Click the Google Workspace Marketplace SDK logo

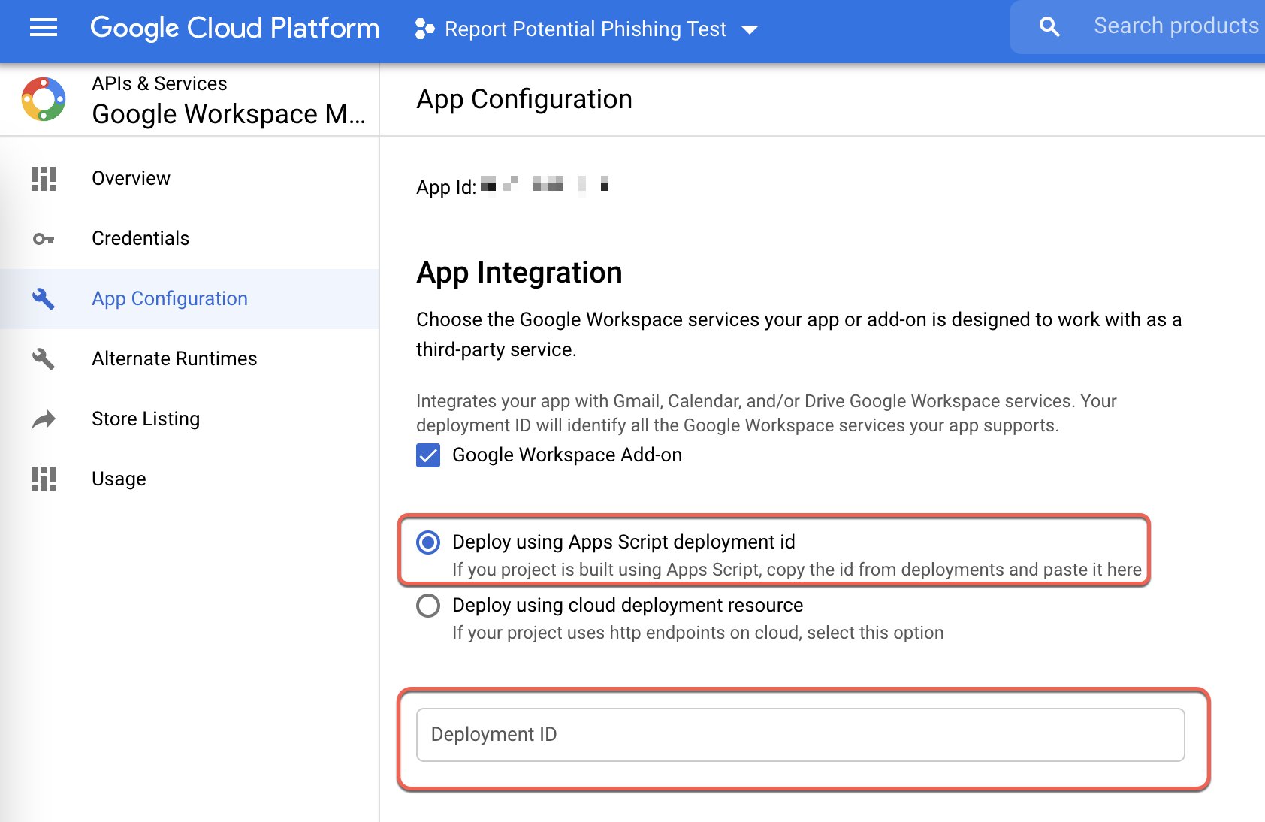pos(44,99)
